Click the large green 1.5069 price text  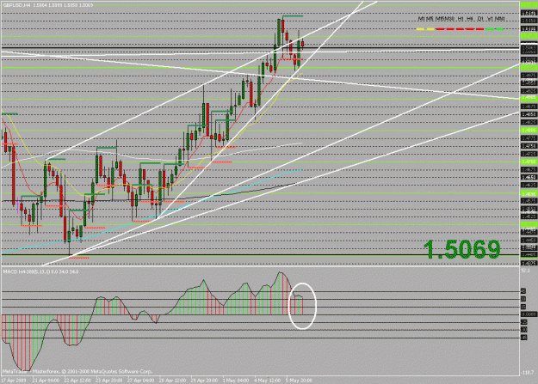coord(462,249)
